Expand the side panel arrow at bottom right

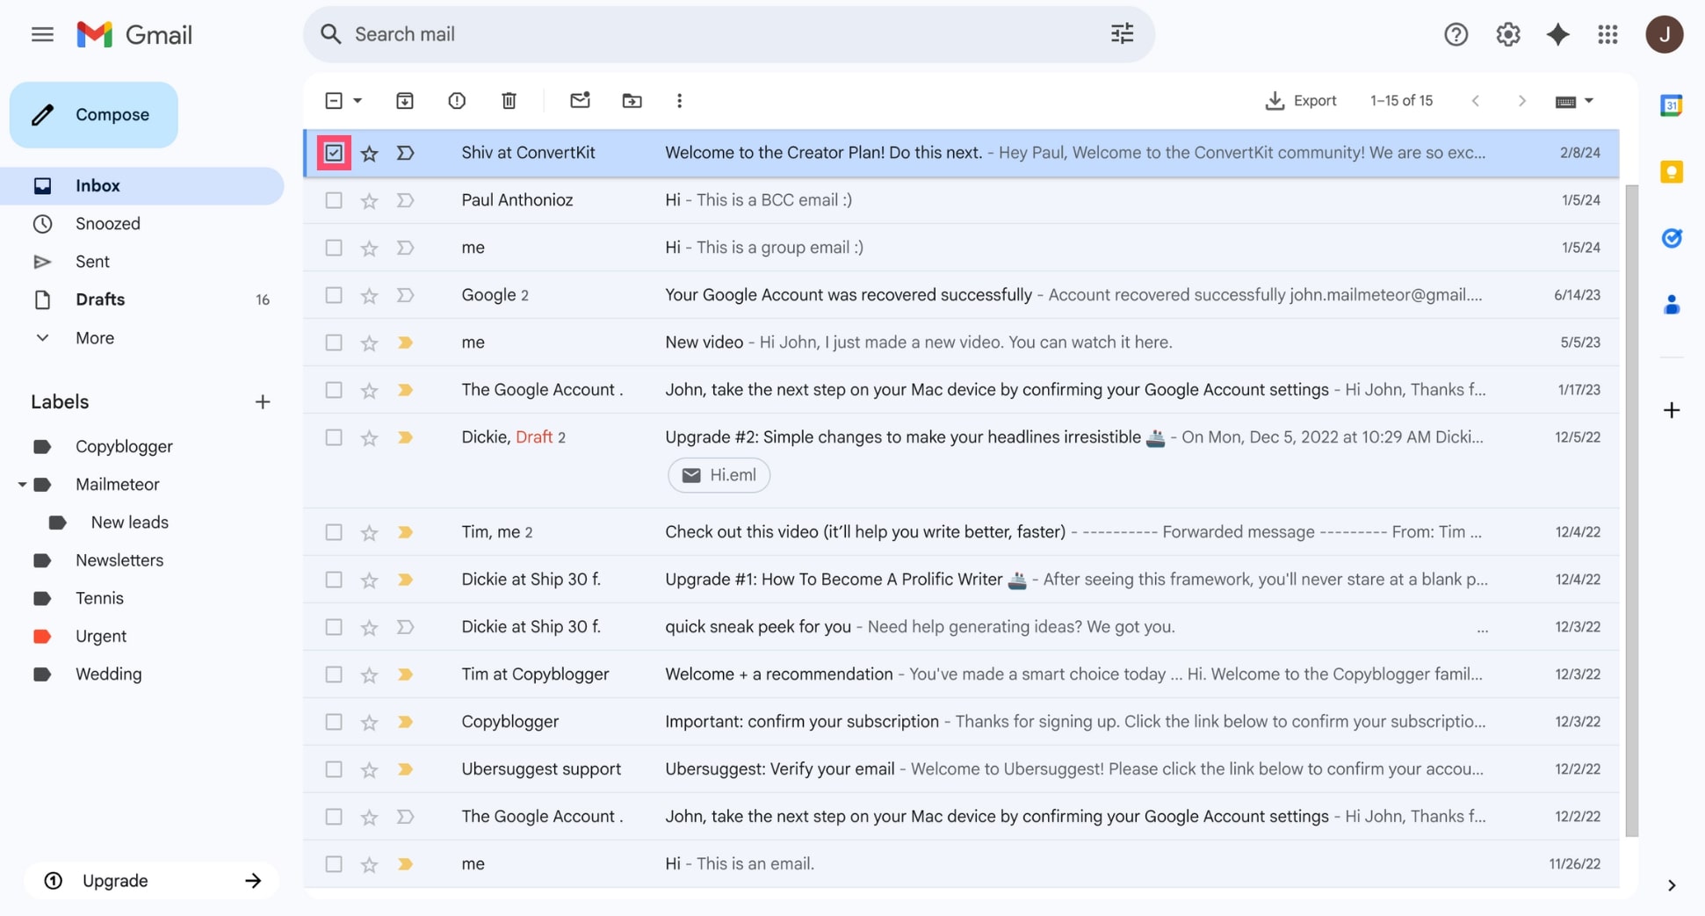click(x=1671, y=885)
